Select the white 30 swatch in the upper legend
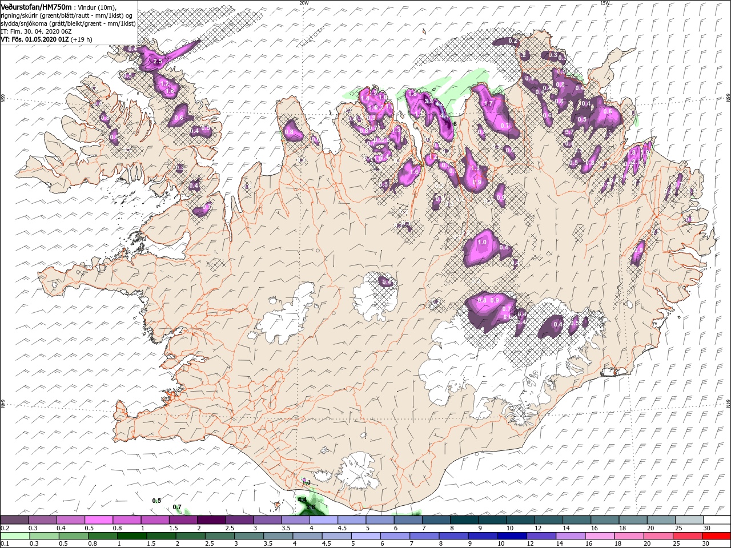Image resolution: width=731 pixels, height=548 pixels. click(716, 520)
